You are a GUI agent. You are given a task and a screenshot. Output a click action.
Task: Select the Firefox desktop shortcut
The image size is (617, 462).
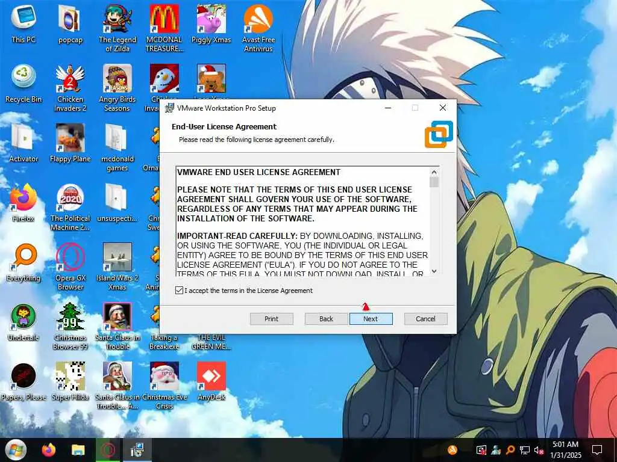click(x=23, y=203)
